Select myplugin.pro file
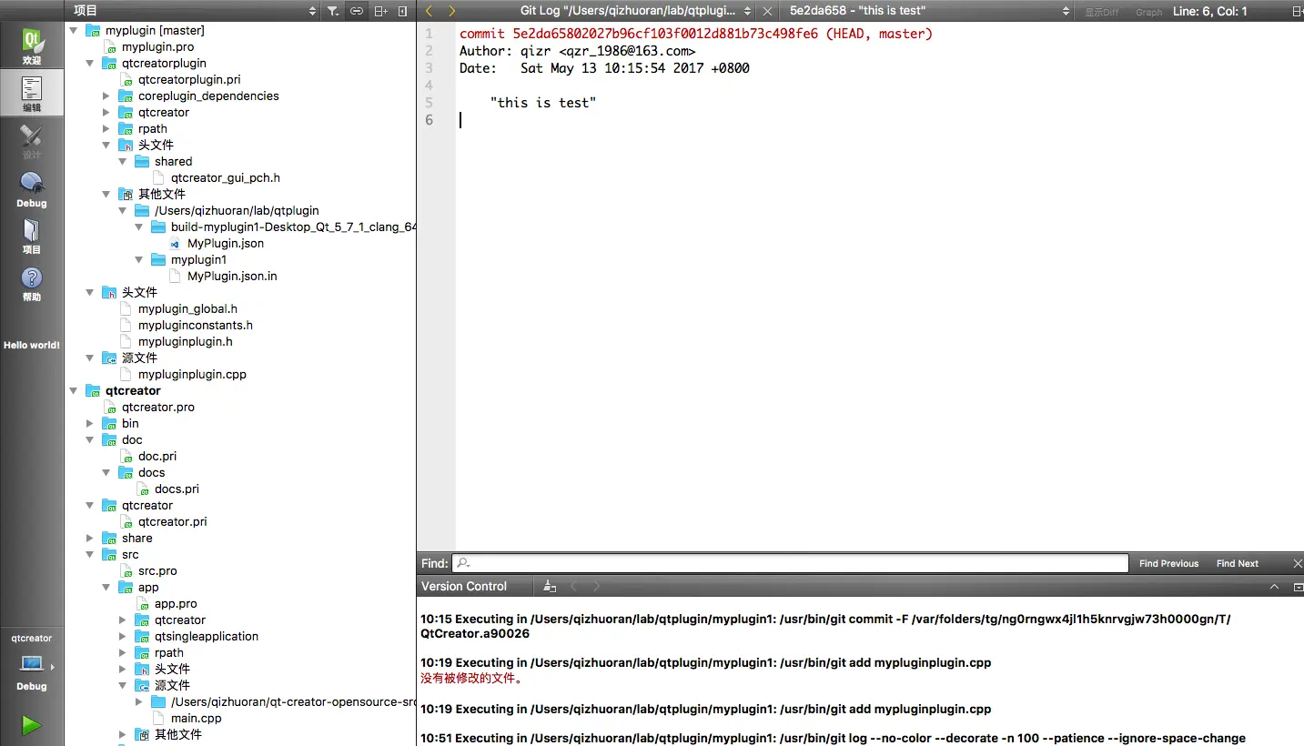The width and height of the screenshot is (1304, 746). click(x=157, y=46)
